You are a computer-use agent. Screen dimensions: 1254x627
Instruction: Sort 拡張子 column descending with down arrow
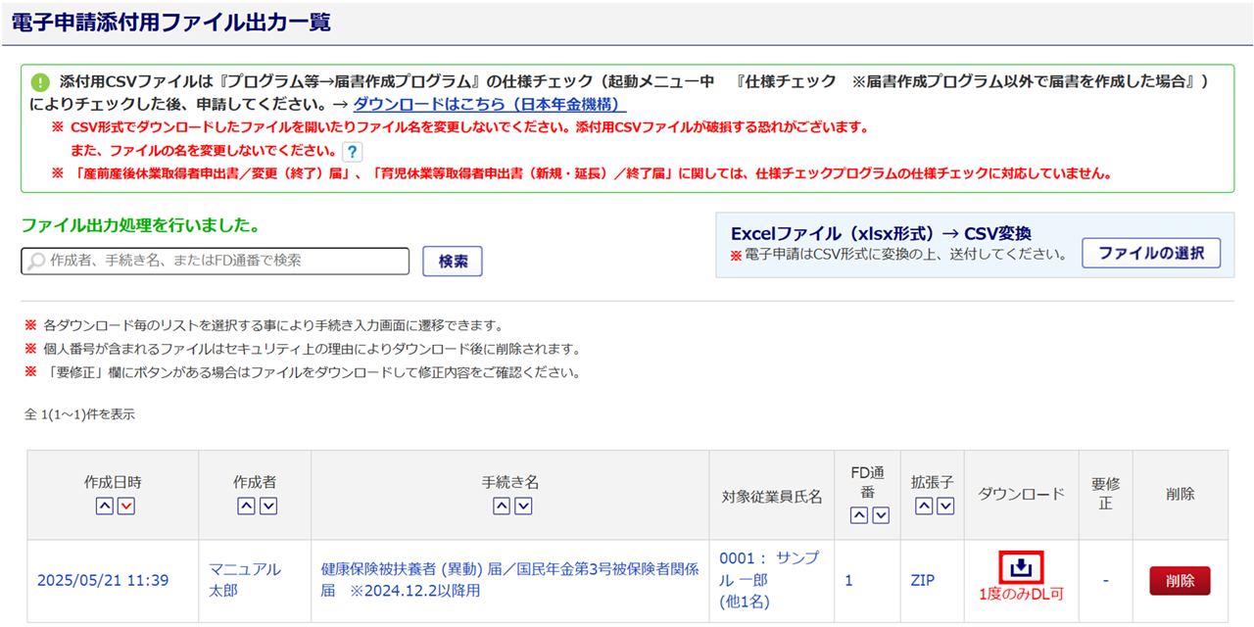[x=944, y=506]
